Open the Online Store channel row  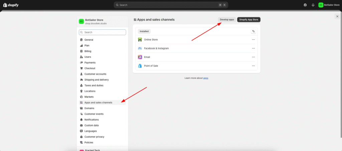(196, 40)
